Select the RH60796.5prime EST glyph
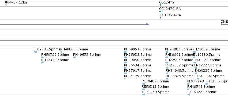The image size is (228, 96). (43, 57)
